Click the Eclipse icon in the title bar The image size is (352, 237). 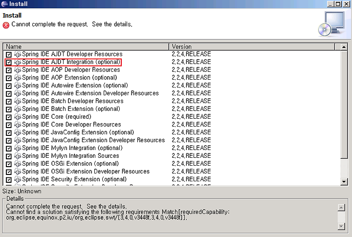pyautogui.click(x=4, y=4)
